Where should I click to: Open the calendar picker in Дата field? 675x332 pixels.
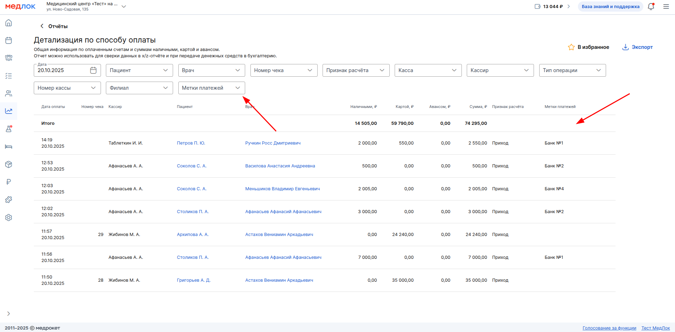(x=93, y=70)
